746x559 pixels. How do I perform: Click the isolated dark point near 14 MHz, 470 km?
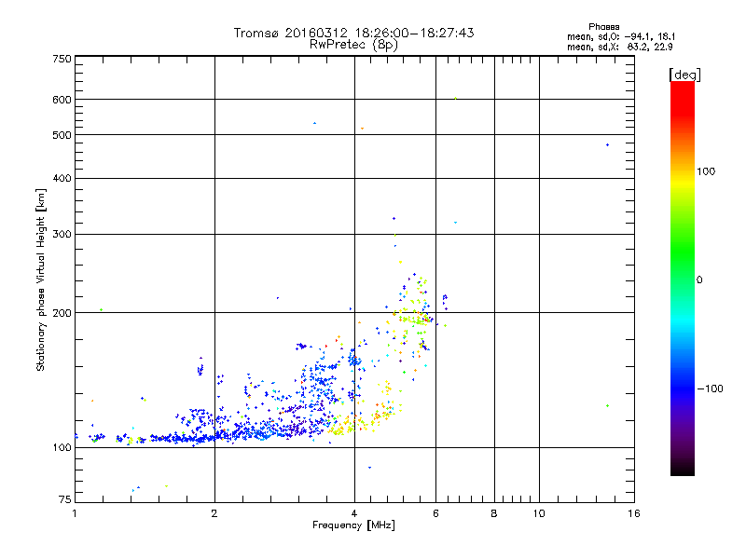click(607, 144)
